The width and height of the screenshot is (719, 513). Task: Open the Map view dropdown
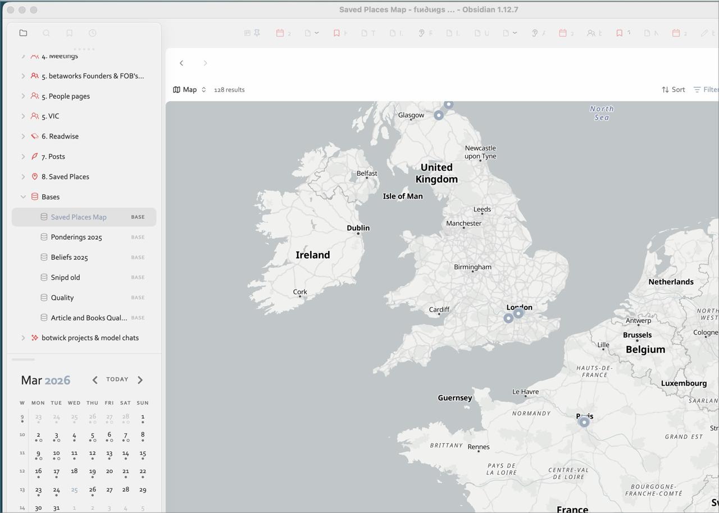click(x=190, y=90)
